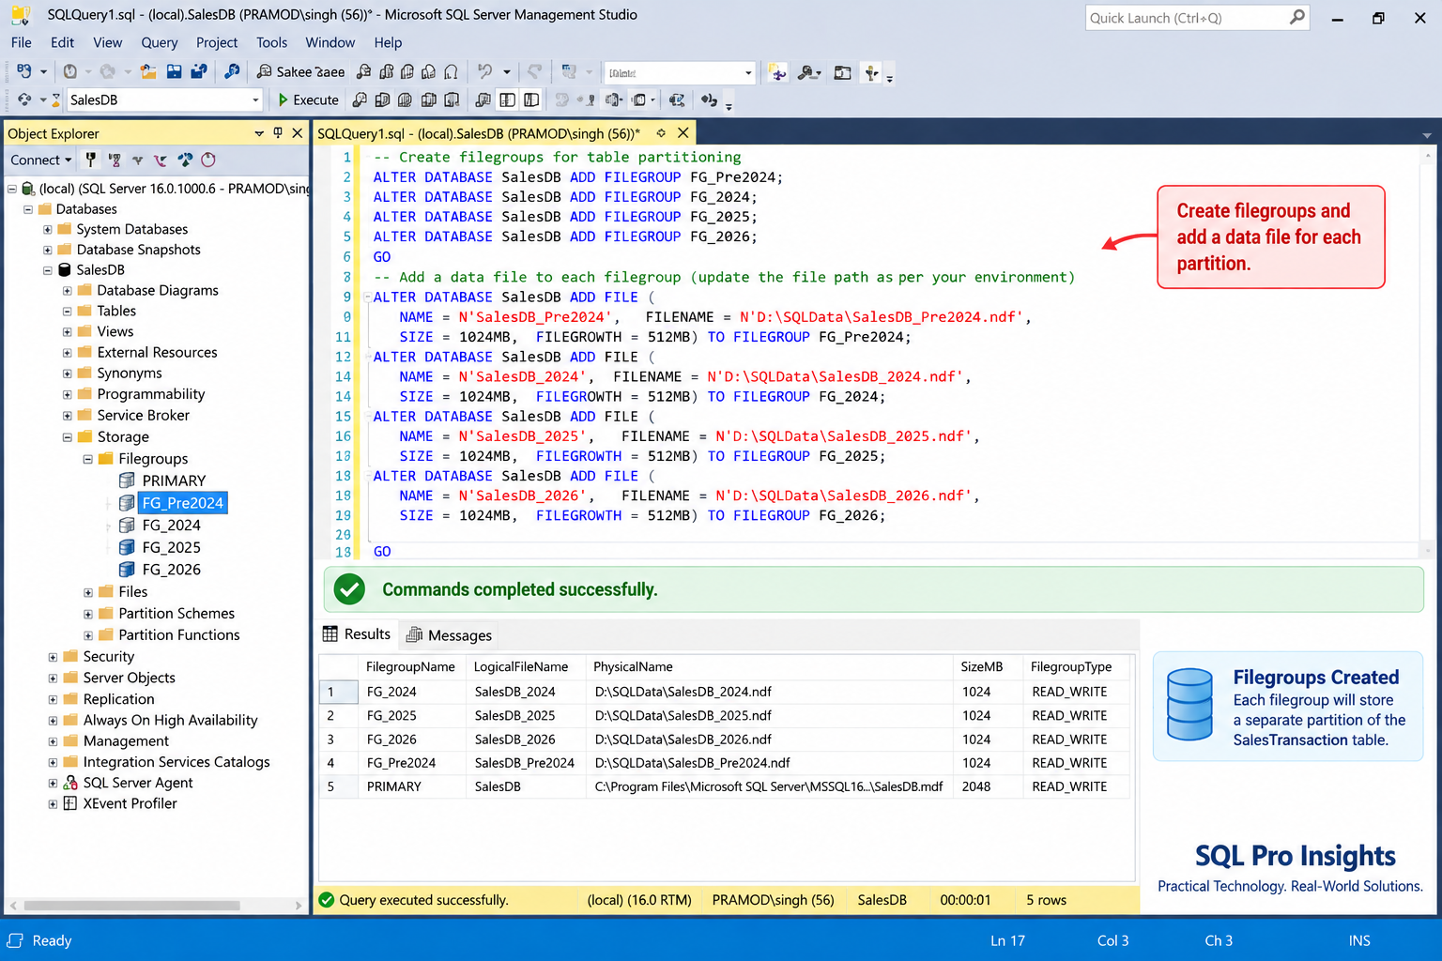The image size is (1442, 961).
Task: Click the green check icon in query status bar
Action: coord(327,900)
